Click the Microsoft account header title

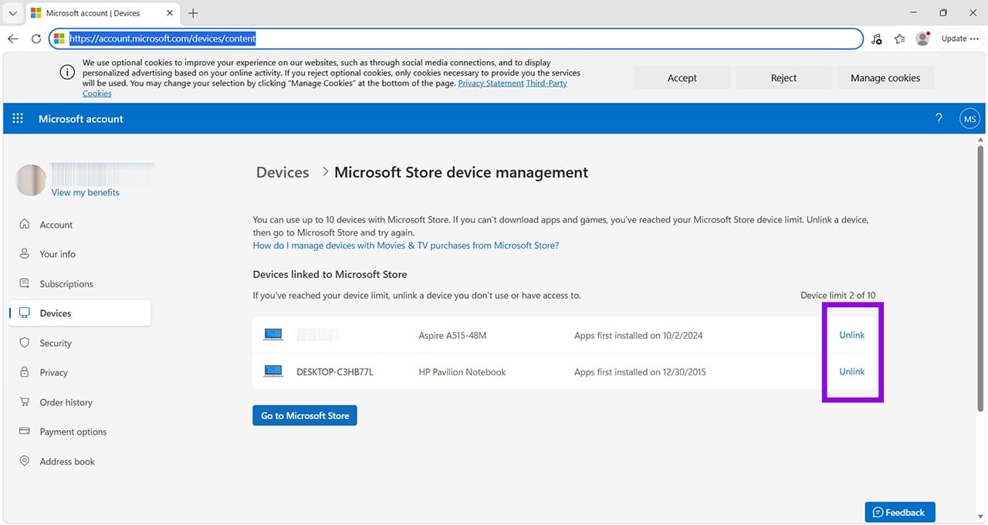(x=81, y=119)
